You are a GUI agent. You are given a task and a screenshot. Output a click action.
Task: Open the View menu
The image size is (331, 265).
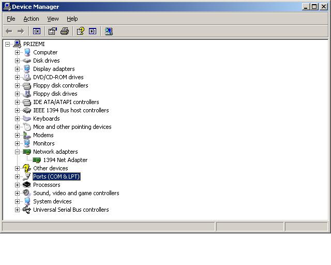tap(53, 19)
